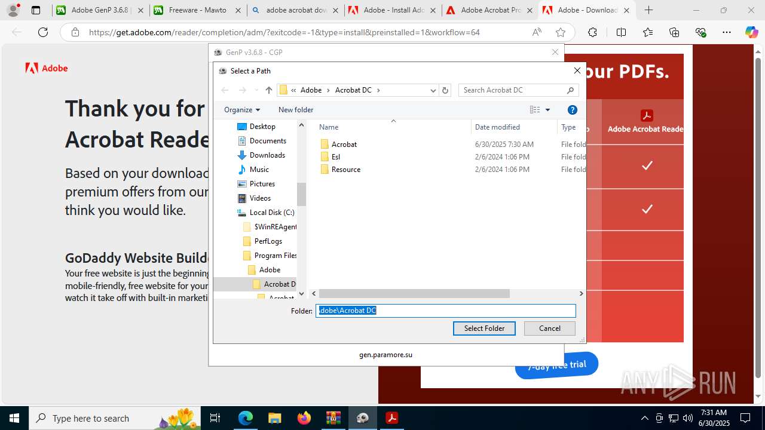765x430 pixels.
Task: Expand breadcrumb chevron after Adobe
Action: (x=328, y=90)
